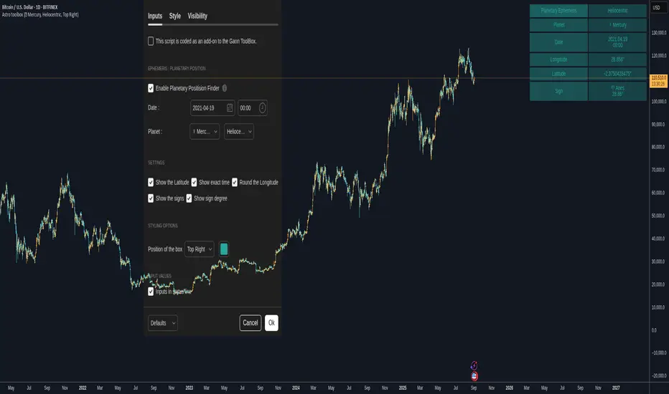
Task: Open the Mercury planet dropdown
Action: 205,132
